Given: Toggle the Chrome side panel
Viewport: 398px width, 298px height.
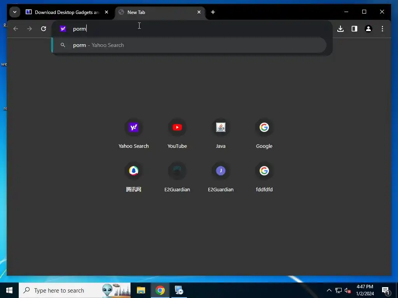Looking at the screenshot, I should (354, 29).
